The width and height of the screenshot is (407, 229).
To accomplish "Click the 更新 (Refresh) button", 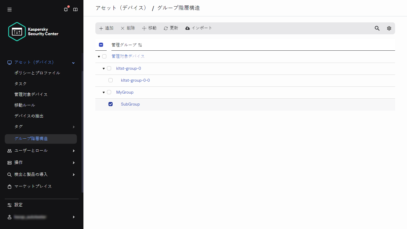I will [x=171, y=28].
